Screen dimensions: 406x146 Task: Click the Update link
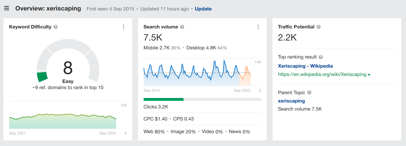203,9
